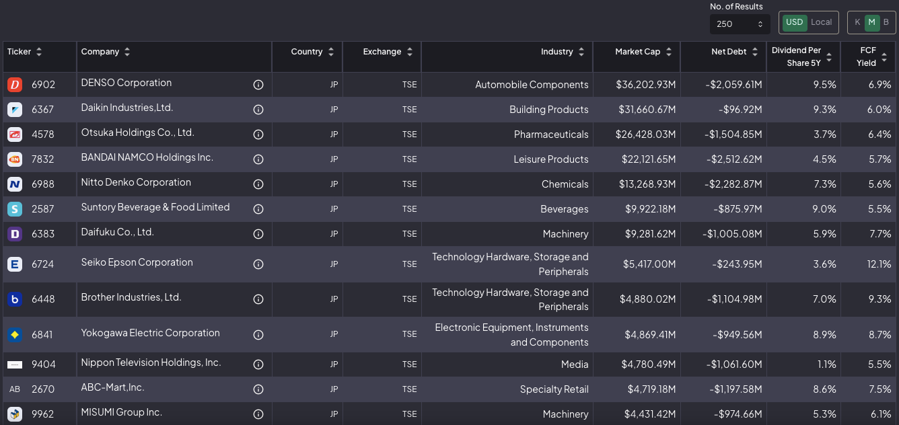Show info for Nippon Television Holdings
The image size is (899, 425).
[258, 364]
